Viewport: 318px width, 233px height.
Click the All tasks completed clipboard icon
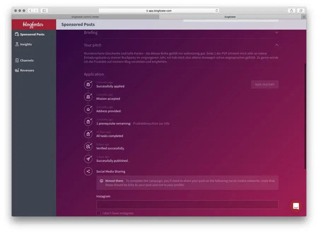[88, 134]
